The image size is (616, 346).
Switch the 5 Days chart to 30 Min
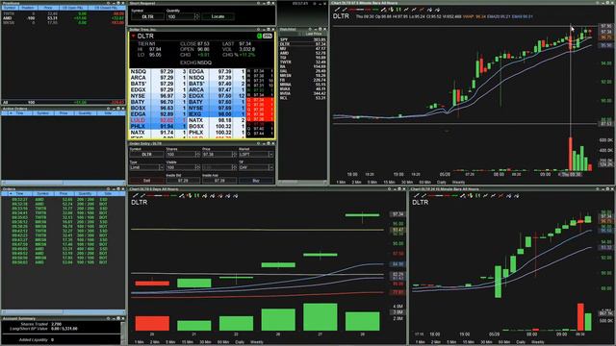[x=205, y=342]
